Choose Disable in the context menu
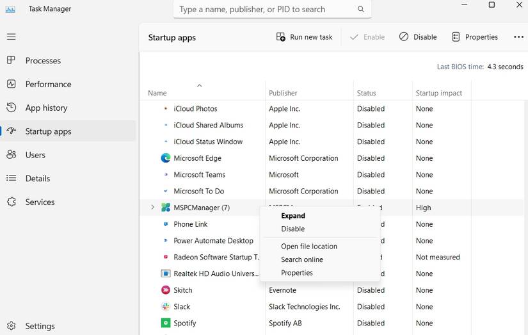This screenshot has height=335, width=528. pyautogui.click(x=292, y=229)
